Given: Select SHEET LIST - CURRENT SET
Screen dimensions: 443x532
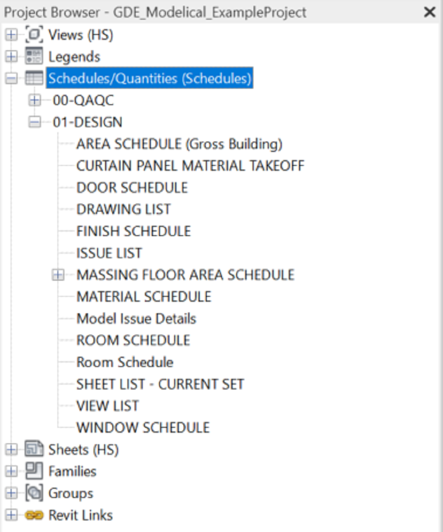Looking at the screenshot, I should point(160,384).
